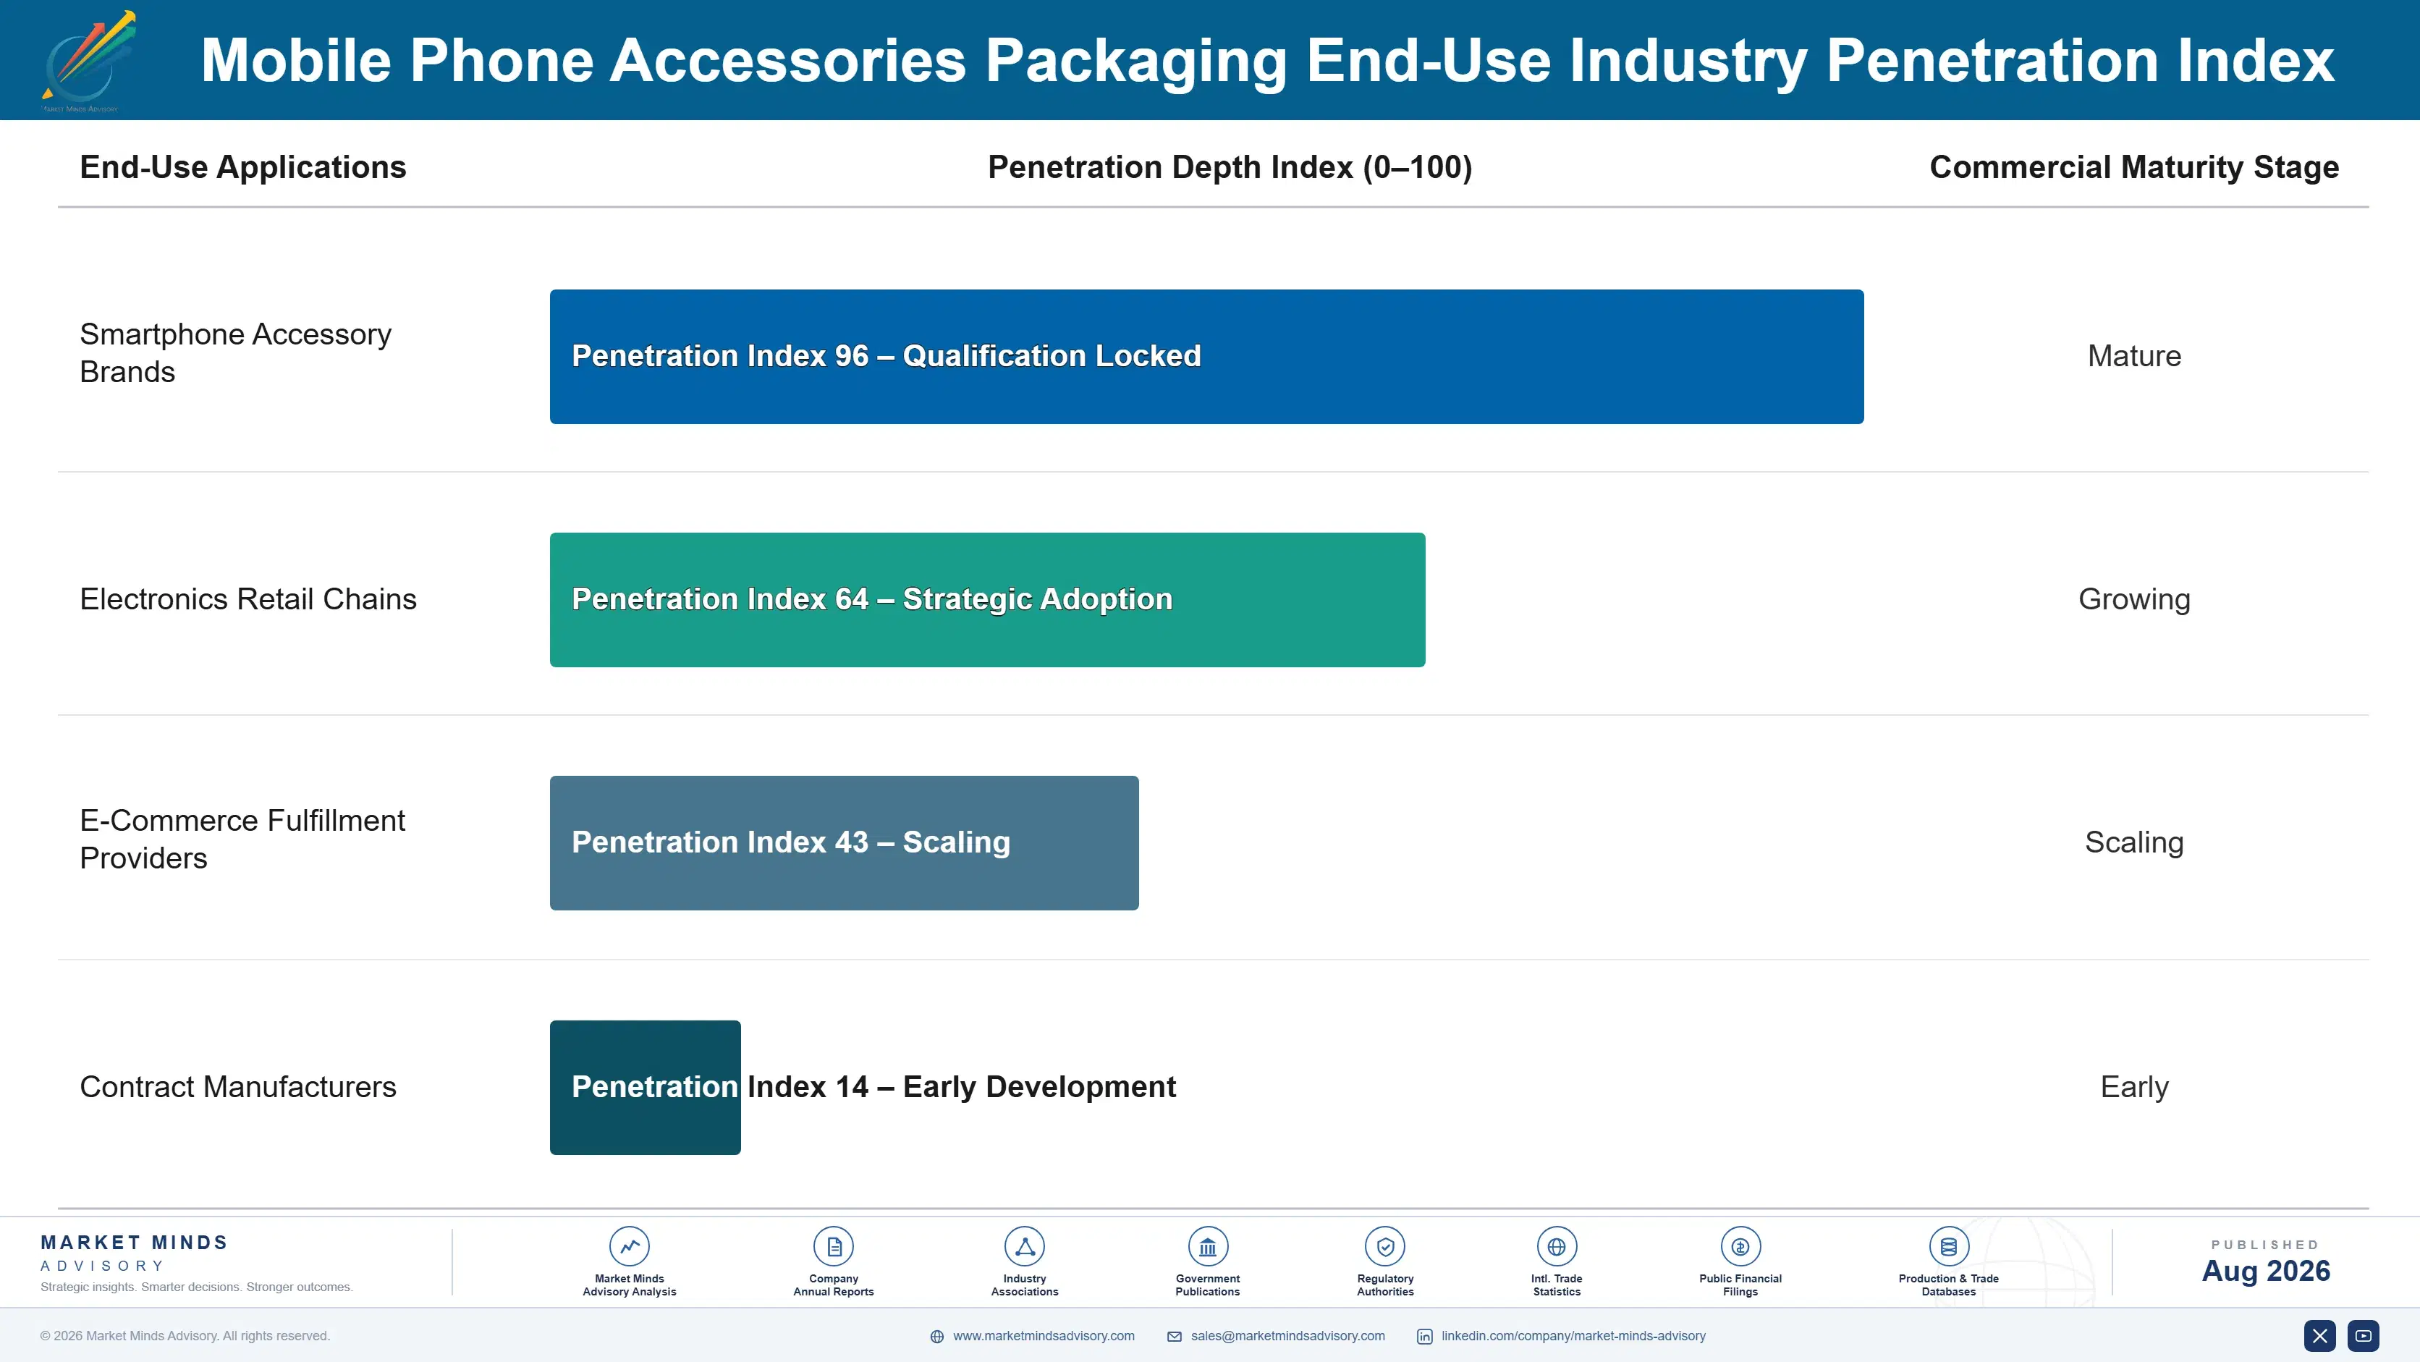
Task: Click the 'Strategic insights. Smarter decisions.' tagline
Action: pyautogui.click(x=196, y=1287)
